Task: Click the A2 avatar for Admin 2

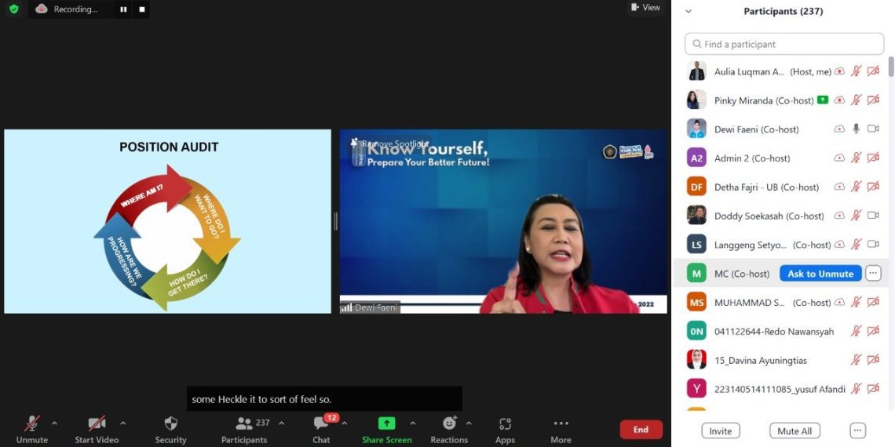Action: point(696,158)
